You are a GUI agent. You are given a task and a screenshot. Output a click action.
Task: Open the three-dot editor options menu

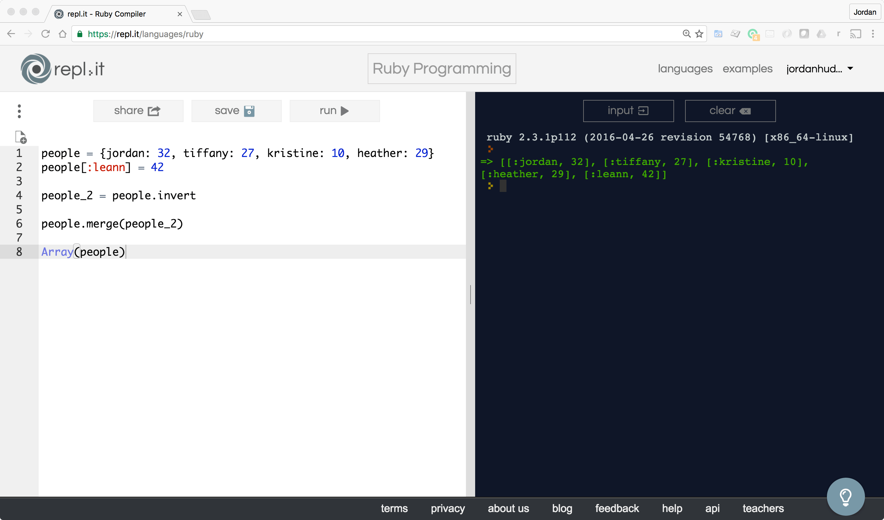point(19,111)
